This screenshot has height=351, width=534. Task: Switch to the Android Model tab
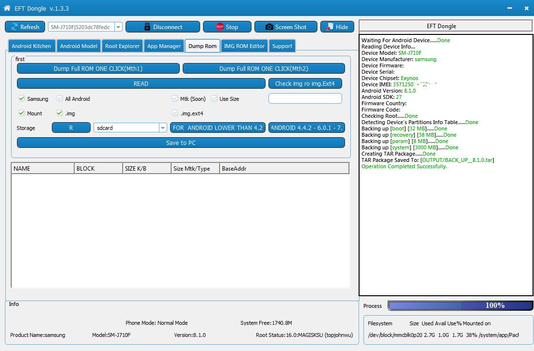(x=79, y=46)
